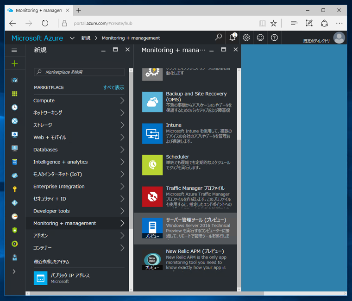Select the Intune icon tile
352x301 pixels.
pyautogui.click(x=152, y=133)
